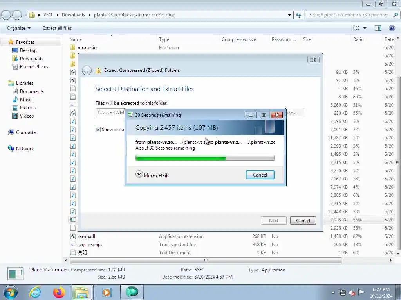Open the Explorer Help question mark icon
The height and width of the screenshot is (300, 401).
click(392, 28)
